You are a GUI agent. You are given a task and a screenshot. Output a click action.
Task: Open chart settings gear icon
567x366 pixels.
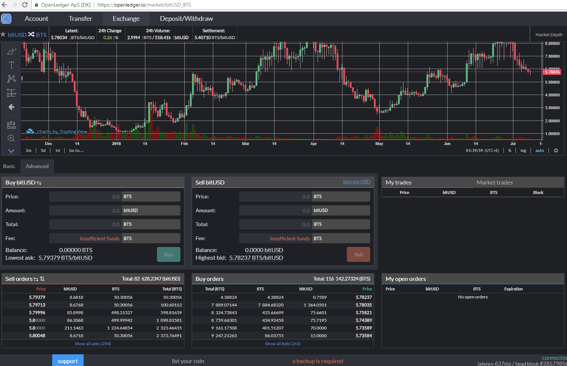tap(556, 150)
